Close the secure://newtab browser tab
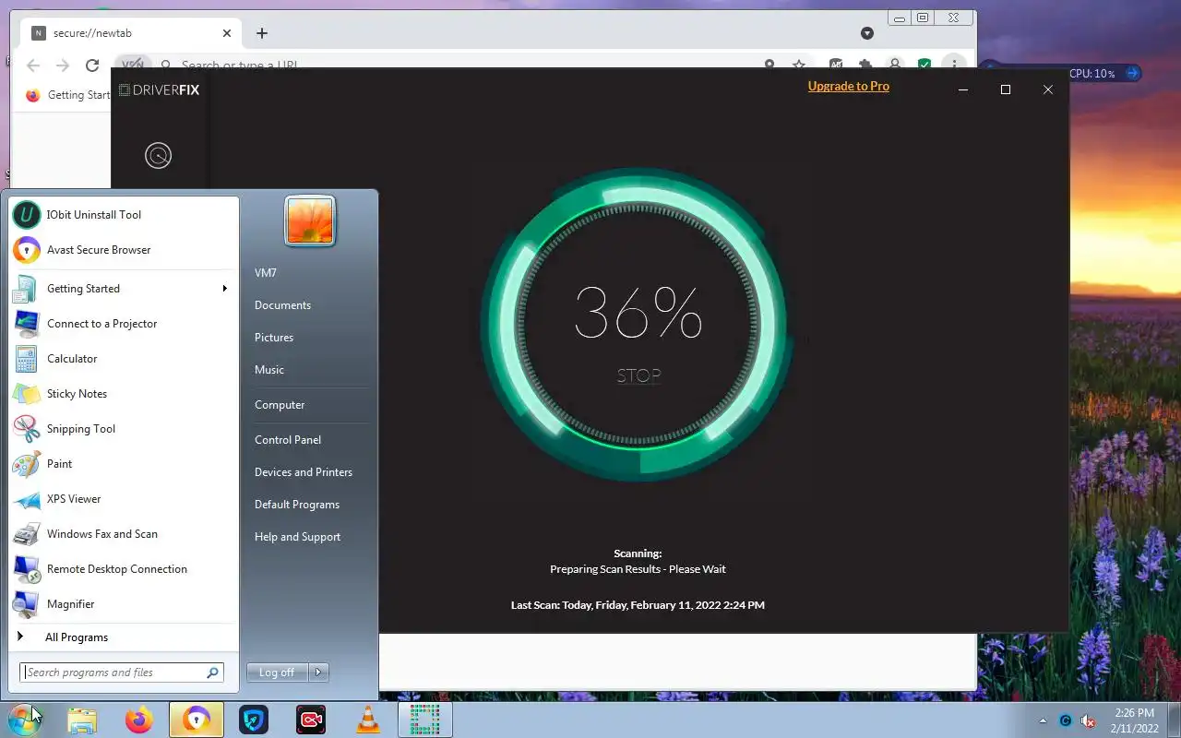The width and height of the screenshot is (1181, 738). pos(227,33)
